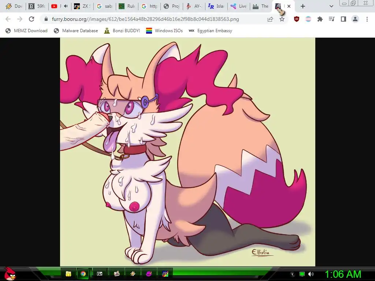The height and width of the screenshot is (281, 375).
Task: Open the red bird Start button
Action: (x=10, y=274)
